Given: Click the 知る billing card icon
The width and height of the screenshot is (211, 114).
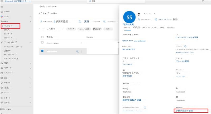Looking at the screenshot, I should [x=2, y=78].
